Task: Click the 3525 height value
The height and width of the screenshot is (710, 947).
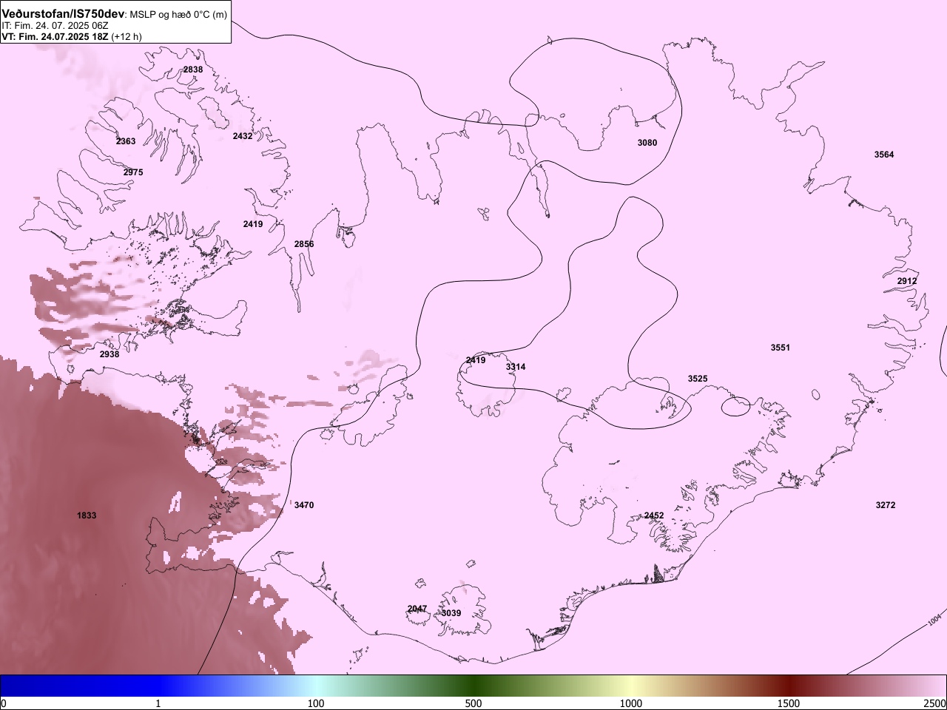Action: (x=698, y=379)
